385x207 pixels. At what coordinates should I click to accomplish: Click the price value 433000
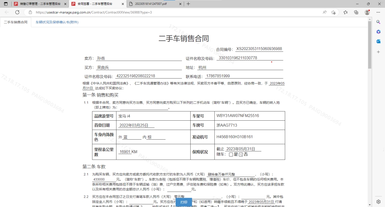(99, 179)
